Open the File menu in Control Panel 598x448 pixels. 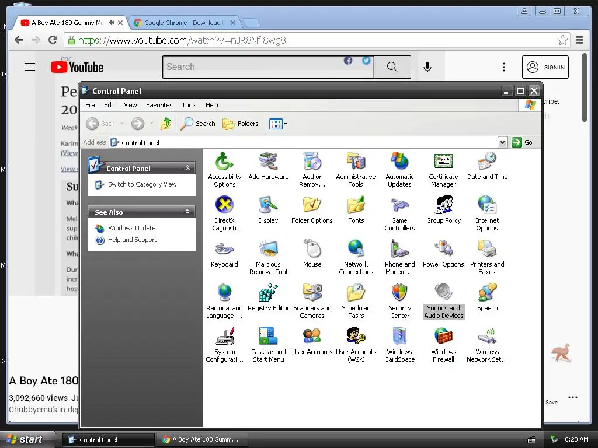90,105
